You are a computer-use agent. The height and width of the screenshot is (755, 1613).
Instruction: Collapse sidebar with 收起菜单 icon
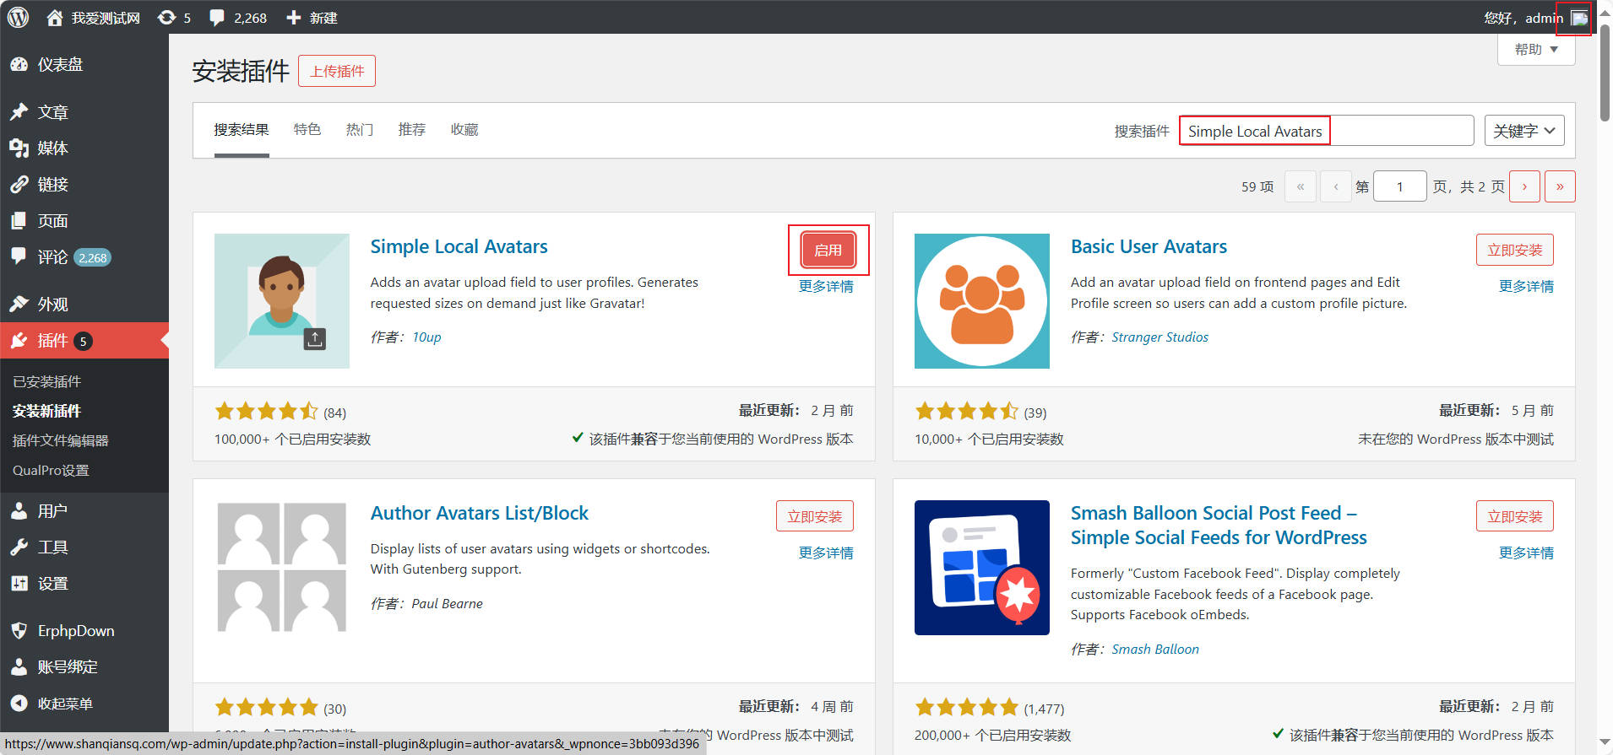pyautogui.click(x=19, y=704)
